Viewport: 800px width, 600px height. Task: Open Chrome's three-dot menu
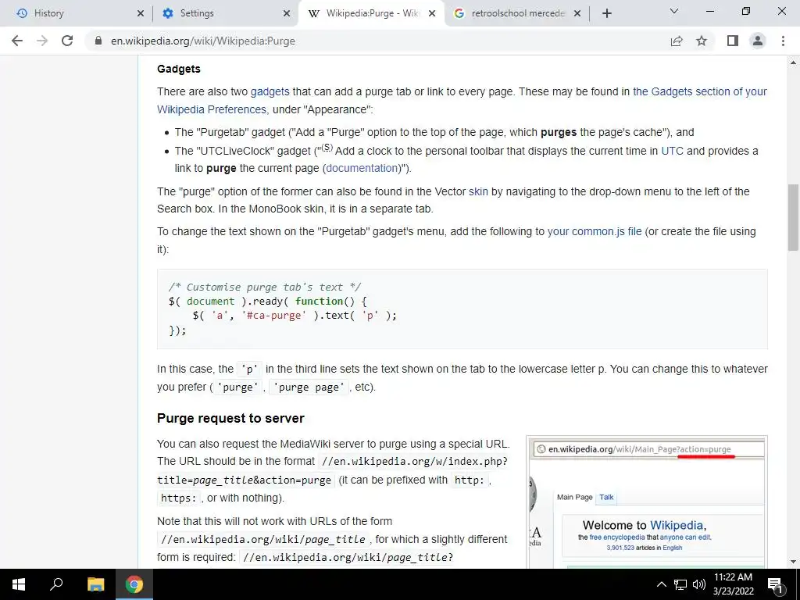pyautogui.click(x=783, y=41)
